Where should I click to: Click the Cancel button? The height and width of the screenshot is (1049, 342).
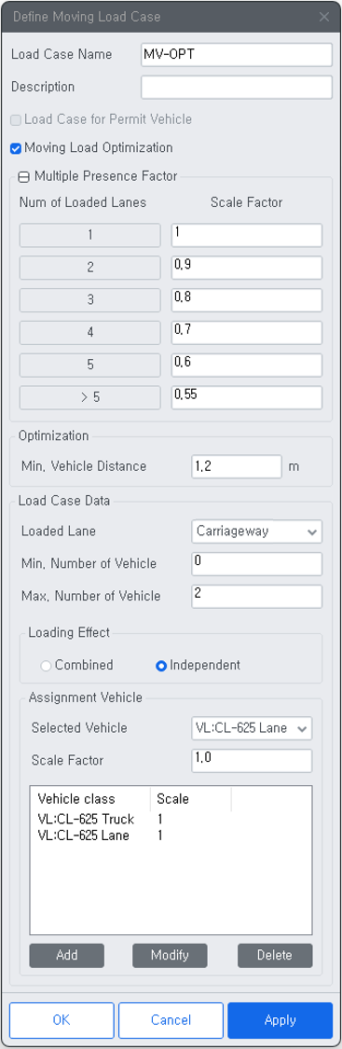(x=171, y=1020)
